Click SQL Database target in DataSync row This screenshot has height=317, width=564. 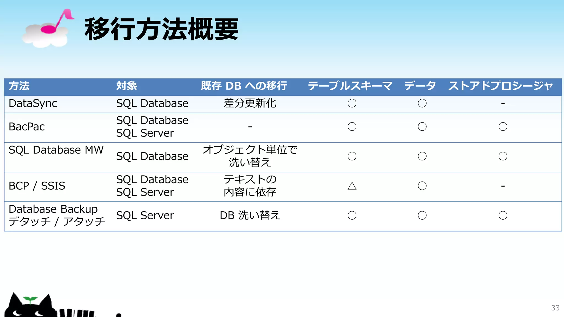point(152,103)
